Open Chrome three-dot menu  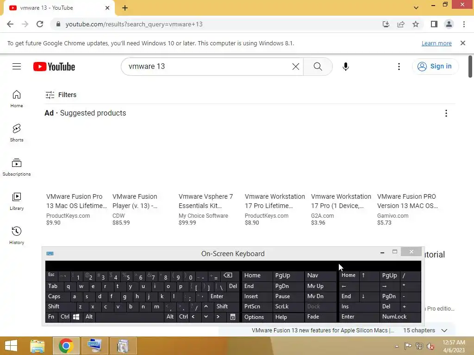click(x=464, y=24)
